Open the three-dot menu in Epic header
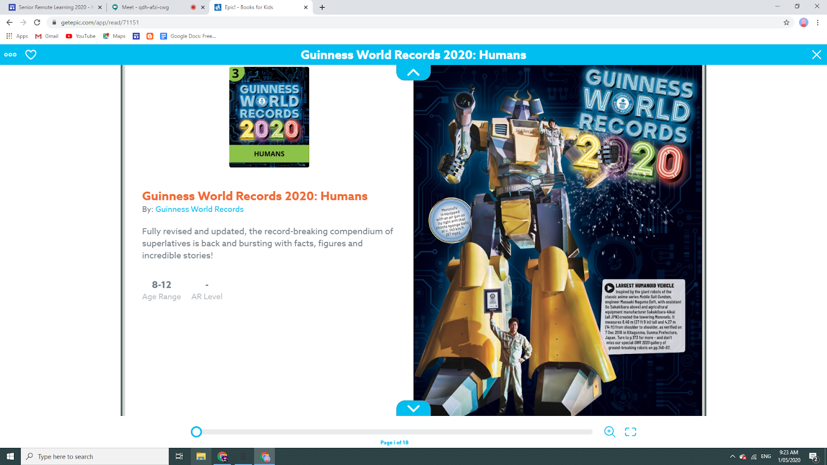The width and height of the screenshot is (827, 465). (10, 55)
